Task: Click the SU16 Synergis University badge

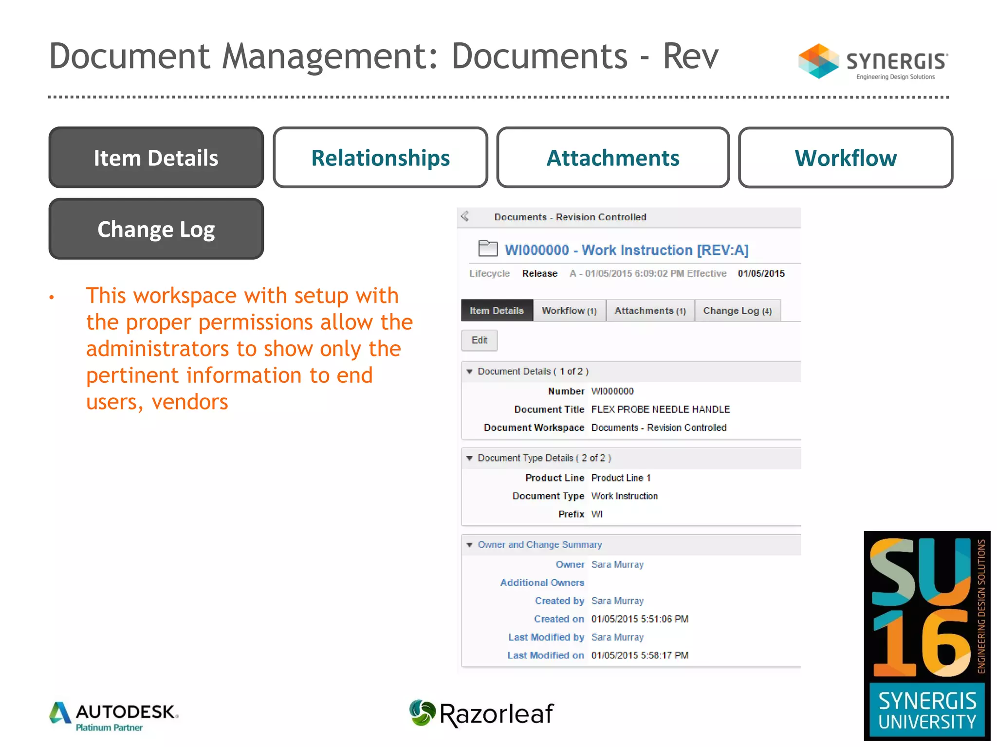Action: point(927,636)
